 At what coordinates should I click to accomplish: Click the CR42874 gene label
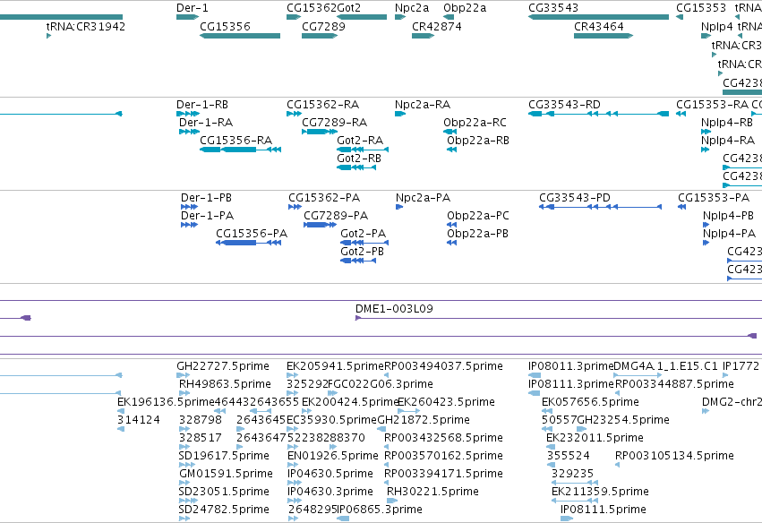[x=436, y=27]
